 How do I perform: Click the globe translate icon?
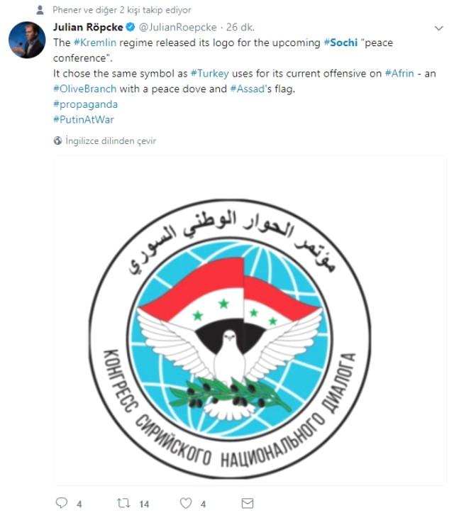tap(57, 140)
